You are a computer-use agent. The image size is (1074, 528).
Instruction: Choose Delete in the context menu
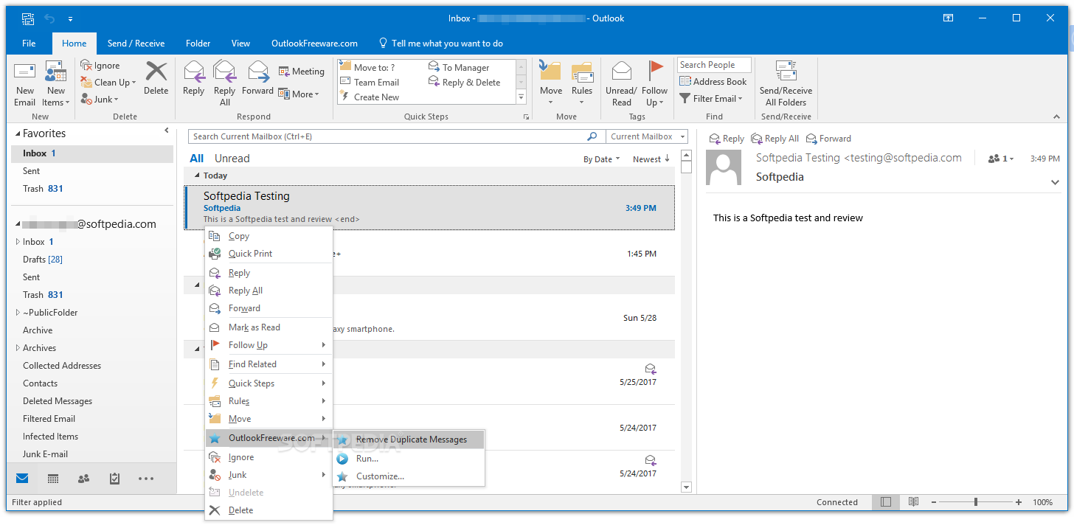click(268, 510)
